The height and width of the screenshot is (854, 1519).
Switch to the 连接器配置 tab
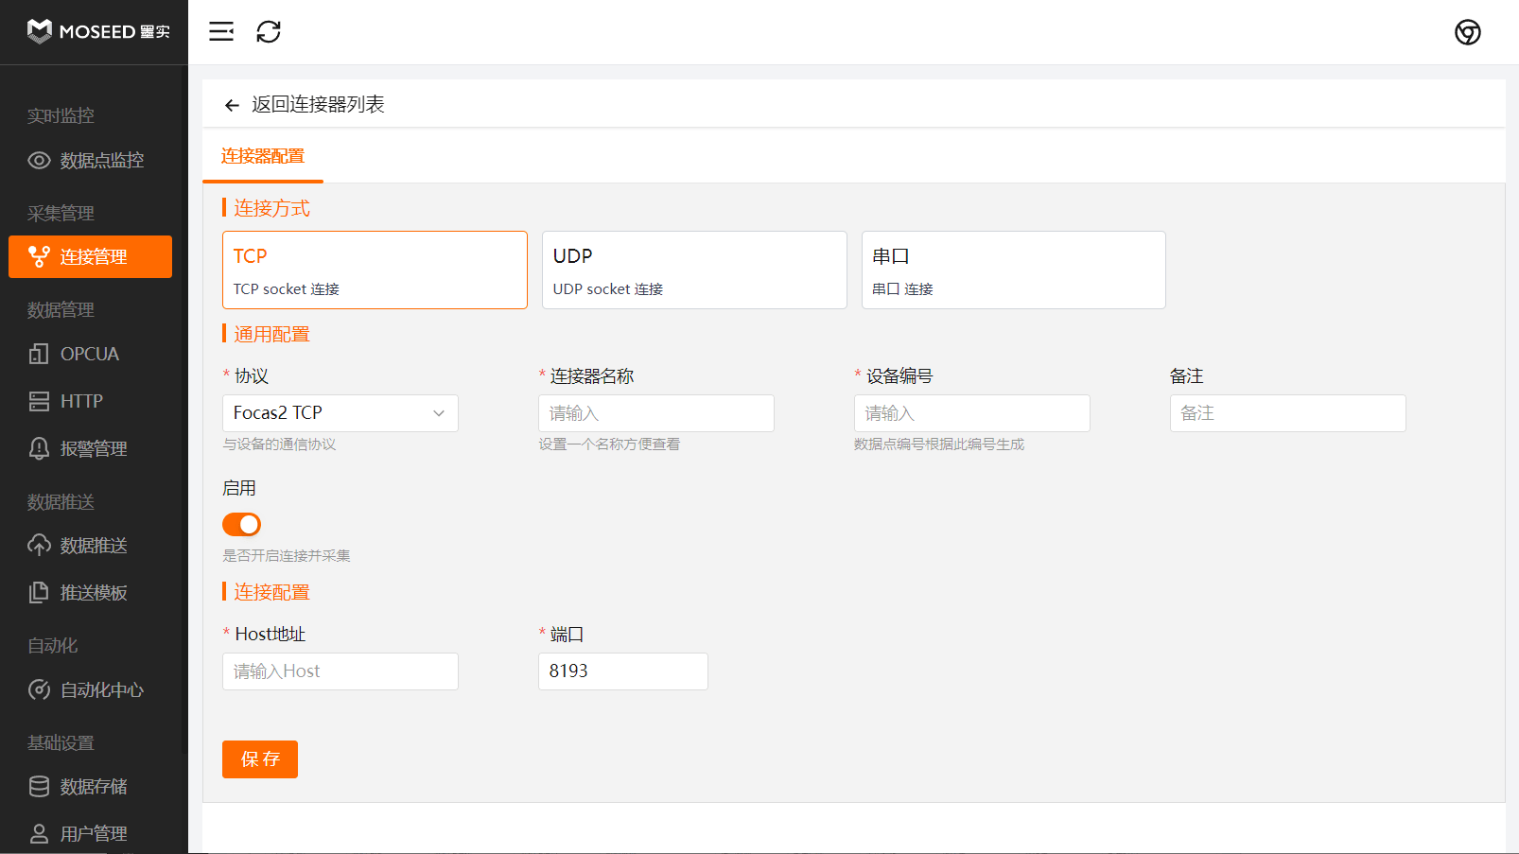[263, 156]
